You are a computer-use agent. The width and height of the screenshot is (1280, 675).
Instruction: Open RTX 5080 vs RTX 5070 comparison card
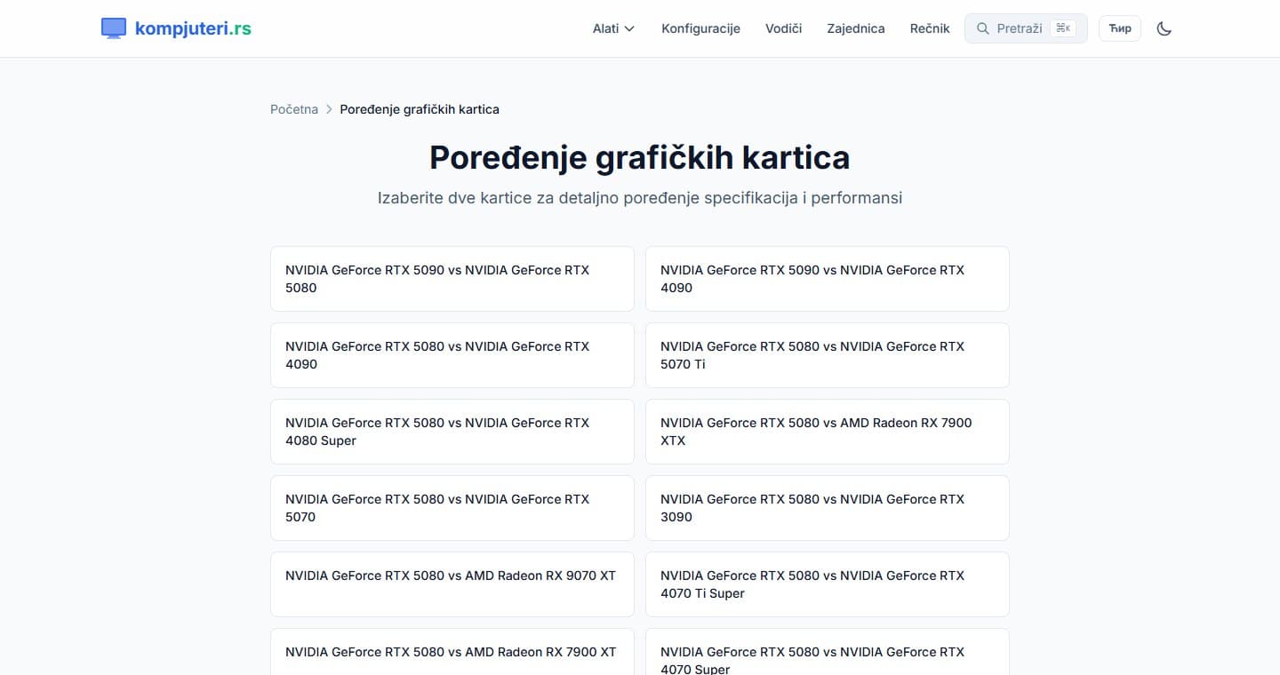click(x=452, y=508)
